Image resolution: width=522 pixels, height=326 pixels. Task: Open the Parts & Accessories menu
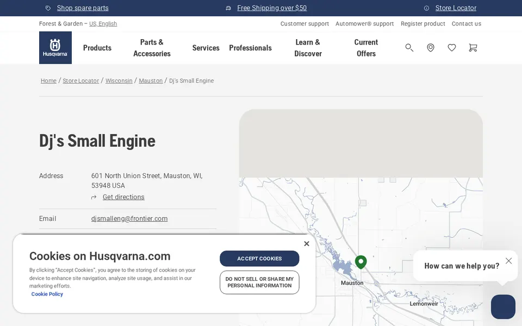coord(152,48)
